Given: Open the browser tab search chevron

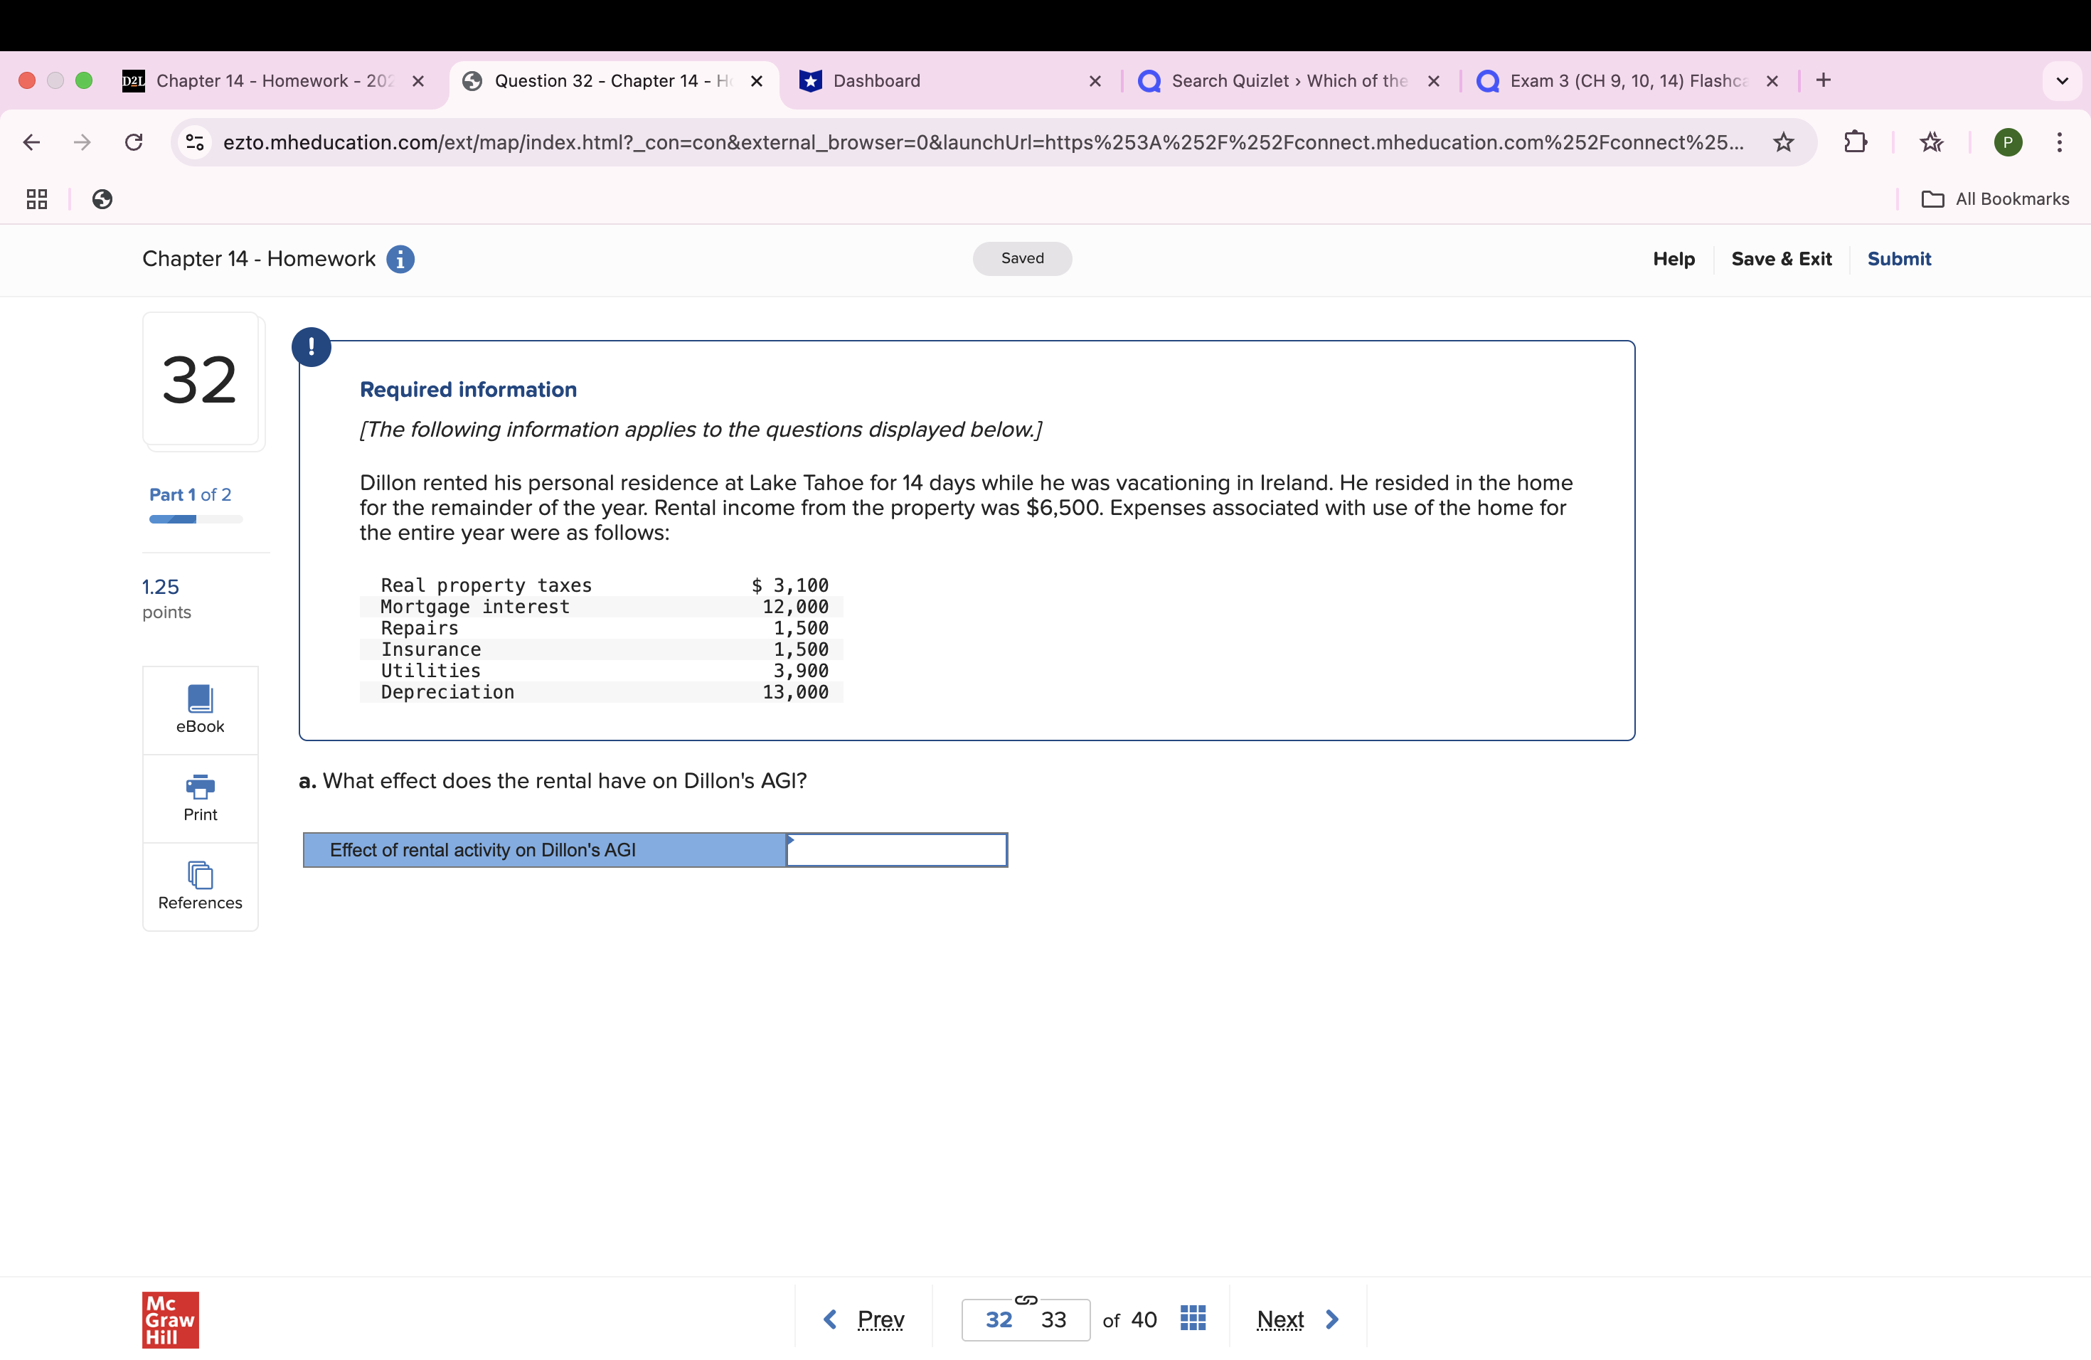Looking at the screenshot, I should click(x=2062, y=81).
